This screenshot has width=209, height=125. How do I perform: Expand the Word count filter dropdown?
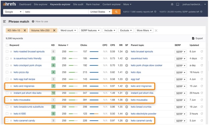click(68, 31)
